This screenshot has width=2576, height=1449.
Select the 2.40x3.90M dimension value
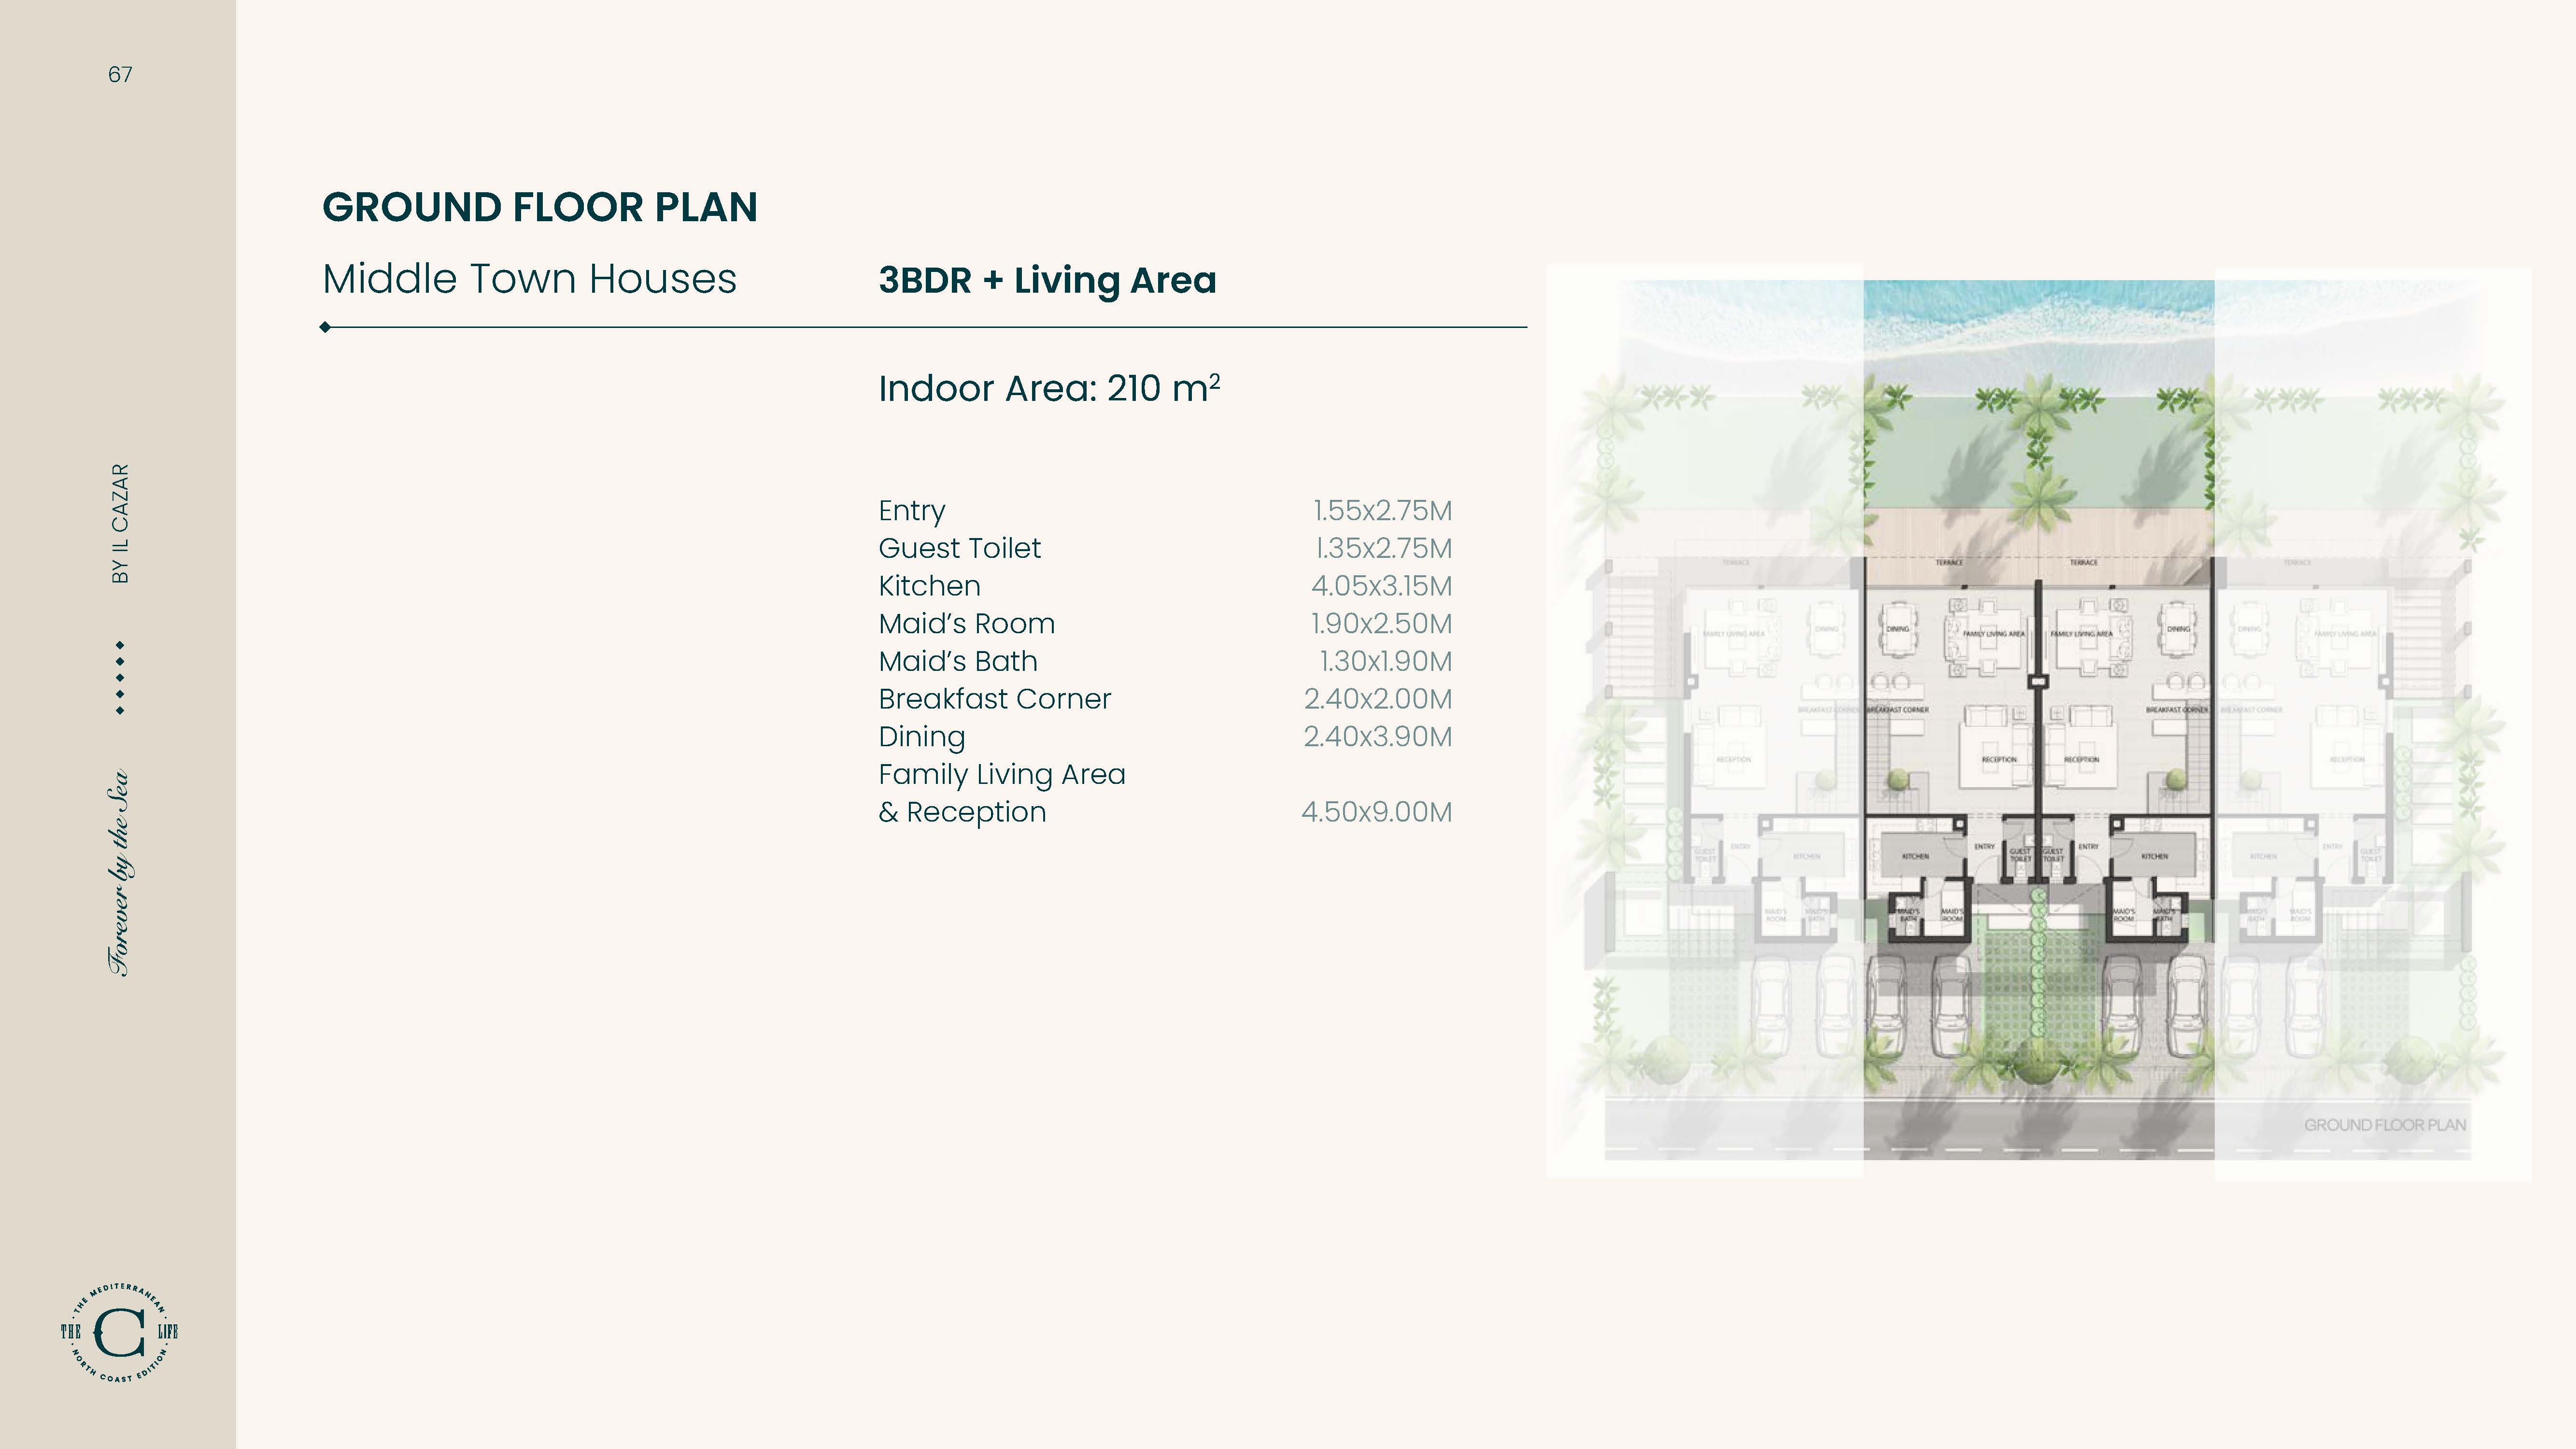(1377, 737)
